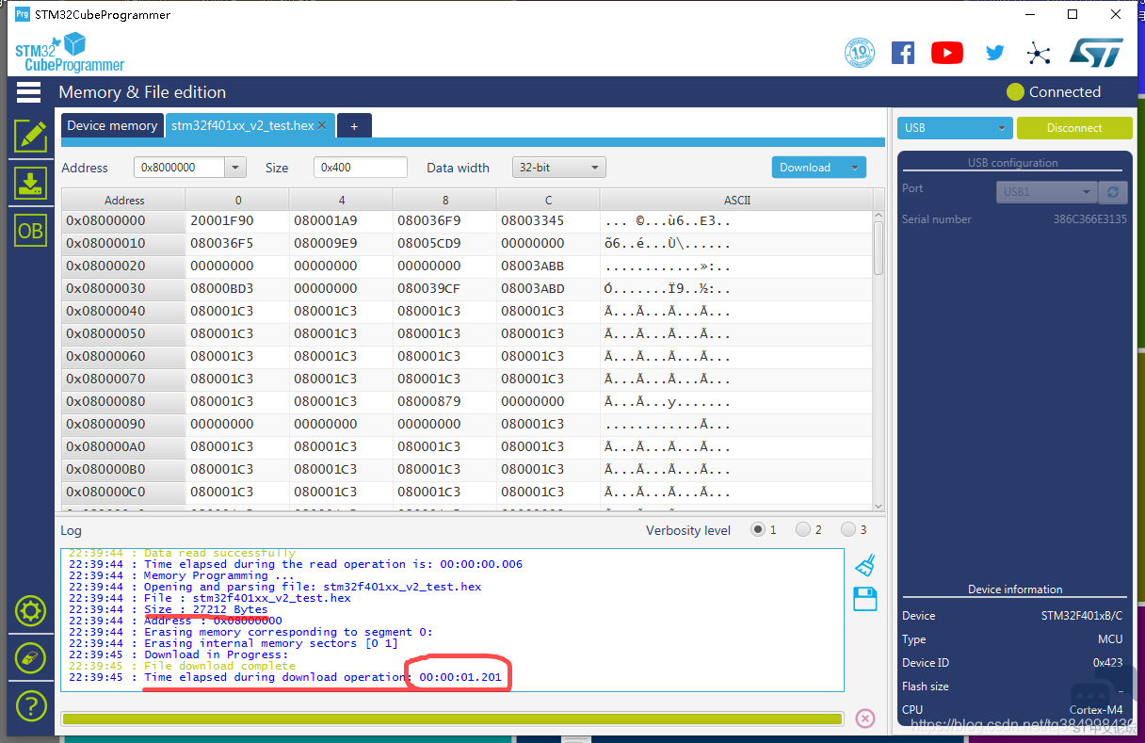Viewport: 1145px width, 743px height.
Task: Click the full chip erase icon
Action: pos(30,657)
